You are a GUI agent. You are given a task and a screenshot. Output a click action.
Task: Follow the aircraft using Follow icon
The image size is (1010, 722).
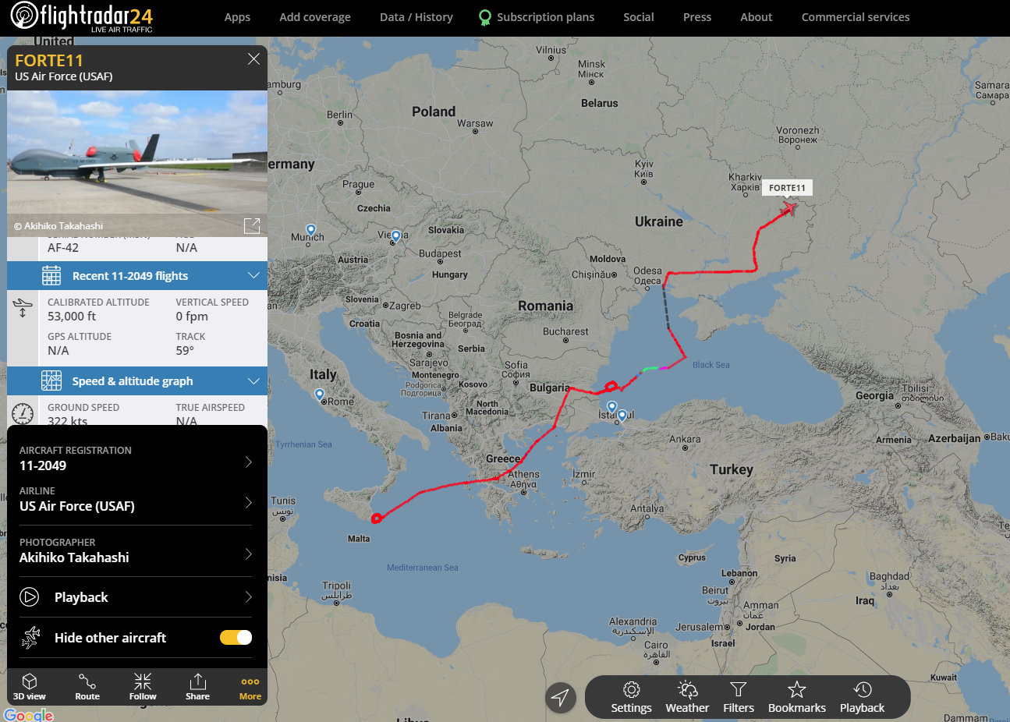click(143, 686)
